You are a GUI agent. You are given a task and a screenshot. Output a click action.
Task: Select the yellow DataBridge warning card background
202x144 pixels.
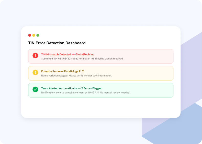coord(101,73)
